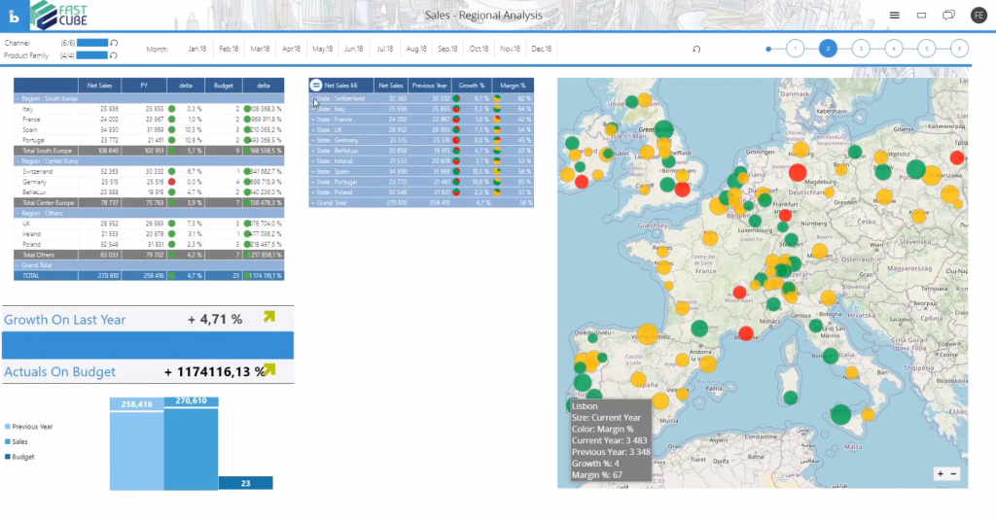Zoom in on the map

[940, 473]
